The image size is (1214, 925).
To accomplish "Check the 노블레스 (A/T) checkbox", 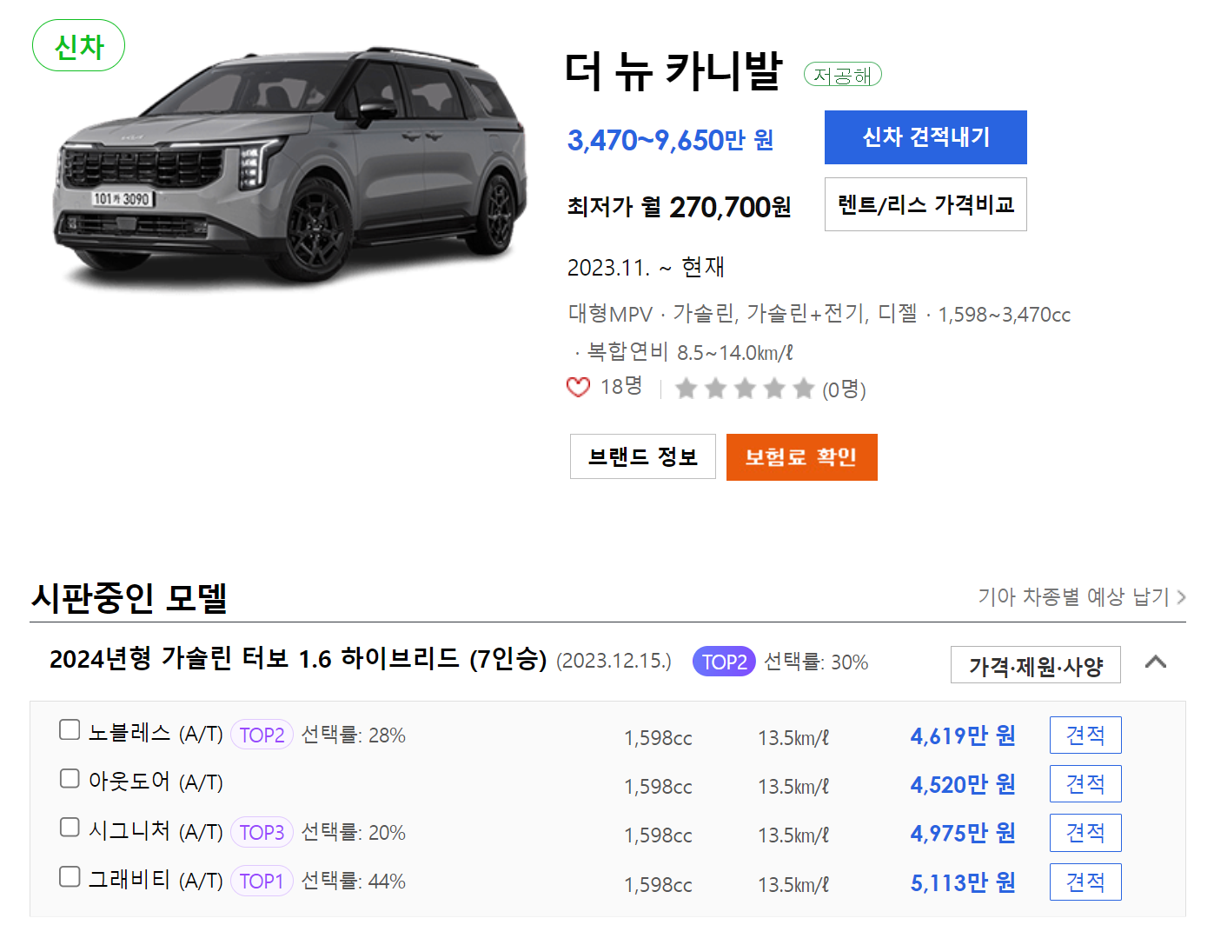I will (70, 729).
